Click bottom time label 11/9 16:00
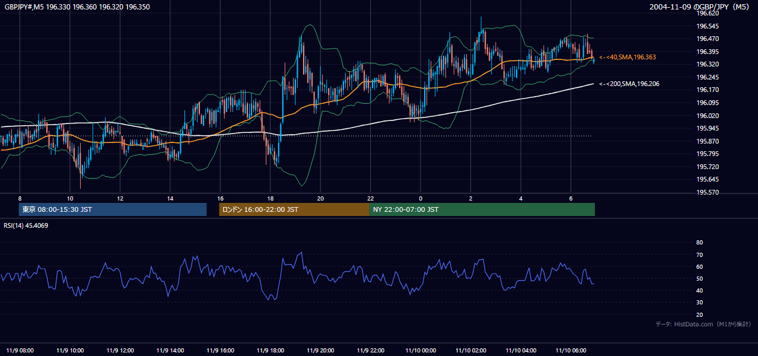Screen dimensions: 758x356 pyautogui.click(x=220, y=350)
